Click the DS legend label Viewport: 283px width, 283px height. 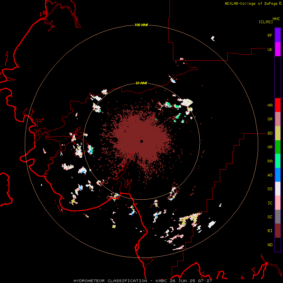pos(270,189)
